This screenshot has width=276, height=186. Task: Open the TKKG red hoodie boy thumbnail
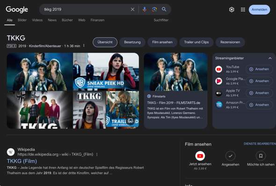pyautogui.click(x=89, y=110)
